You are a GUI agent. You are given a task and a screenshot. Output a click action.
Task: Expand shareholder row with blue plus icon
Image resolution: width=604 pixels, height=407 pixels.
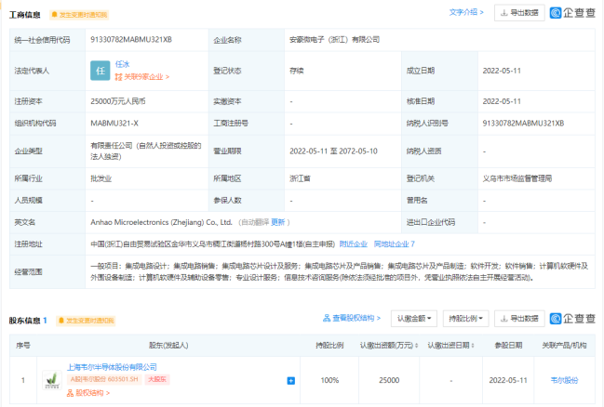coord(290,380)
